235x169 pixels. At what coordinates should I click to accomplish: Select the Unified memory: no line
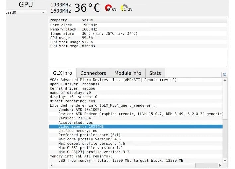click(x=136, y=131)
